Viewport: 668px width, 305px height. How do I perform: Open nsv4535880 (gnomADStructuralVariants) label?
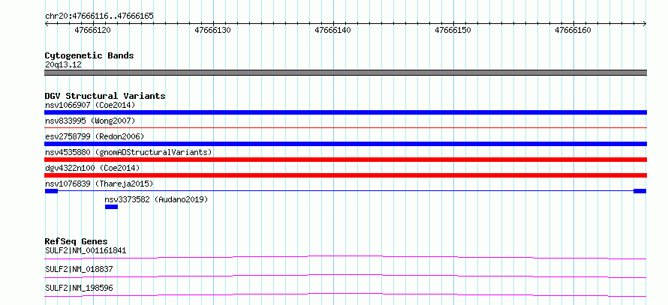coord(128,152)
